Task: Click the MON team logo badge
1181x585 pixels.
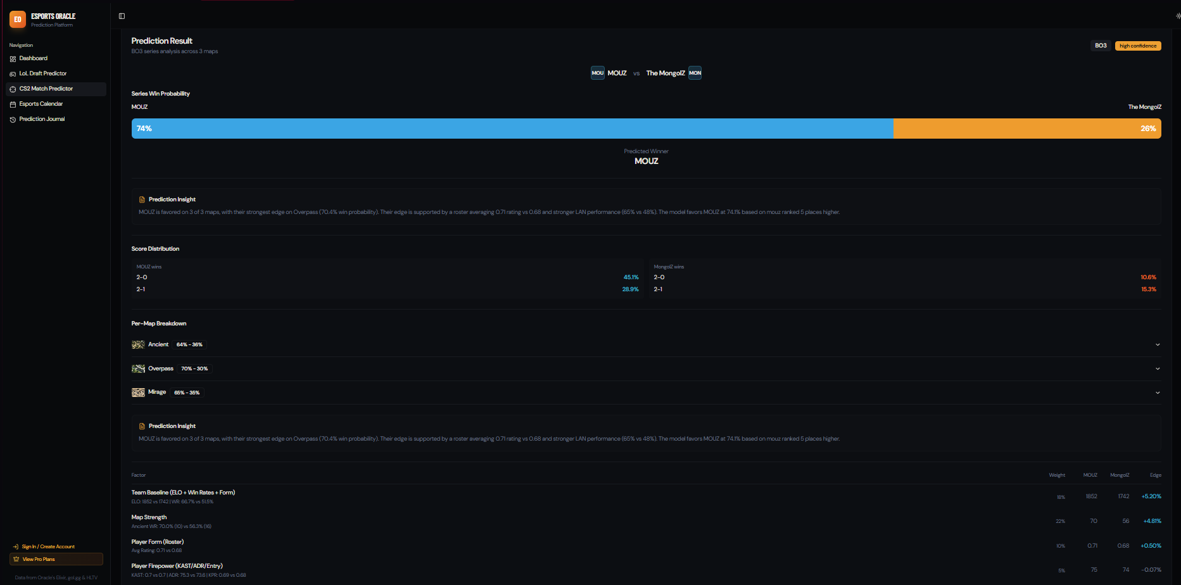Action: pyautogui.click(x=695, y=73)
